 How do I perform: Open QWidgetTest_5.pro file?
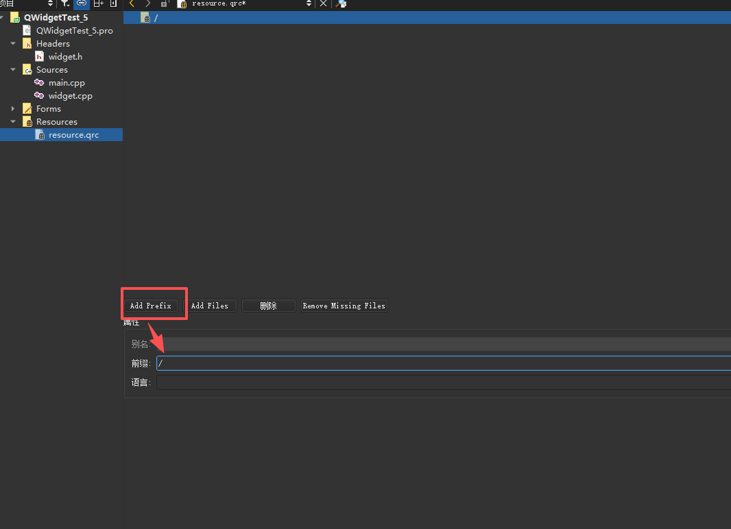[x=75, y=31]
